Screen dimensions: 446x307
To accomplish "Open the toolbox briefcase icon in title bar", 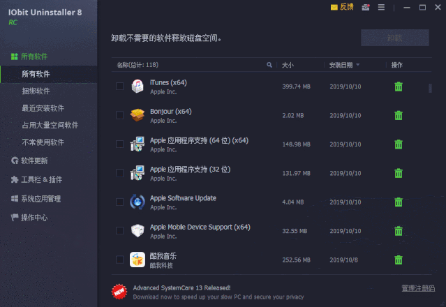I will [x=366, y=8].
